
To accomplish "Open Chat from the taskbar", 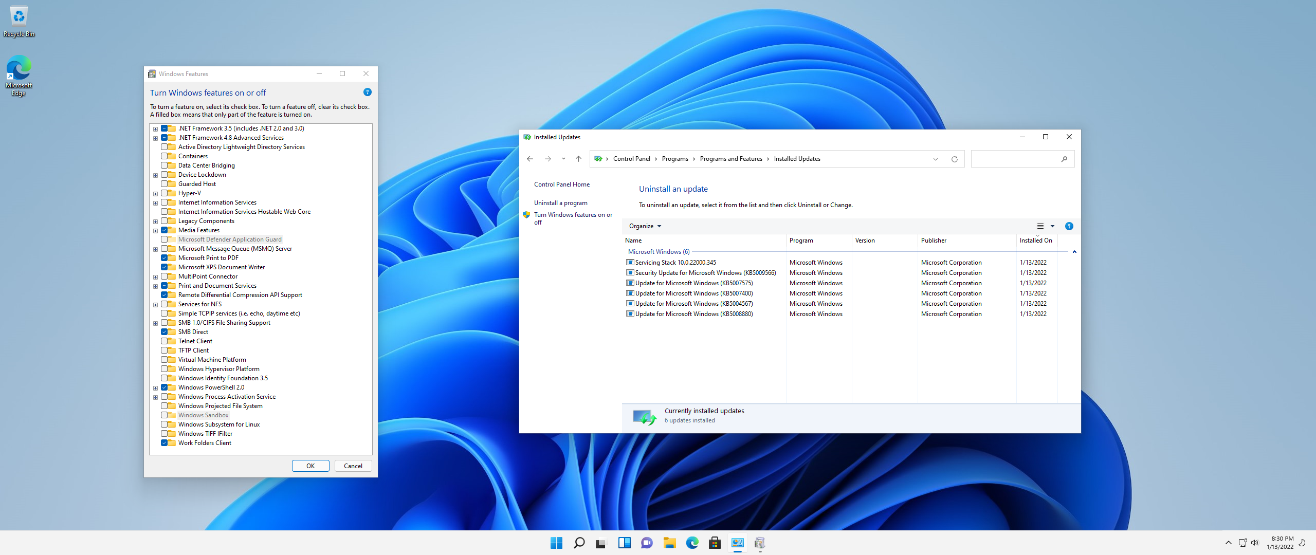I will tap(647, 543).
